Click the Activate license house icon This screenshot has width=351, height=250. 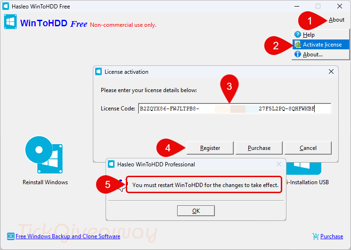pyautogui.click(x=297, y=45)
